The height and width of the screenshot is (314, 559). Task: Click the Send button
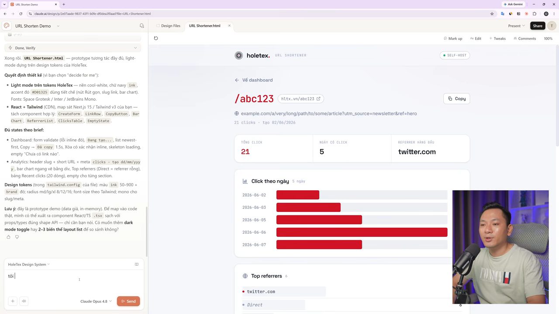(128, 301)
